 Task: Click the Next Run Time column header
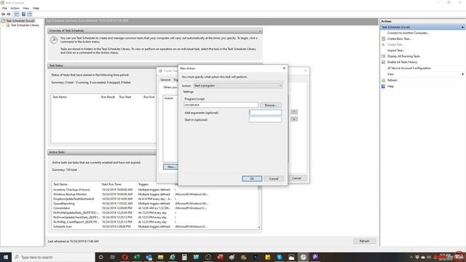(x=111, y=184)
